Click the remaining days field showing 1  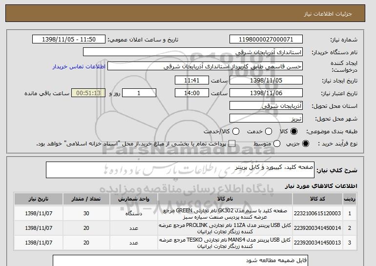[139, 93]
